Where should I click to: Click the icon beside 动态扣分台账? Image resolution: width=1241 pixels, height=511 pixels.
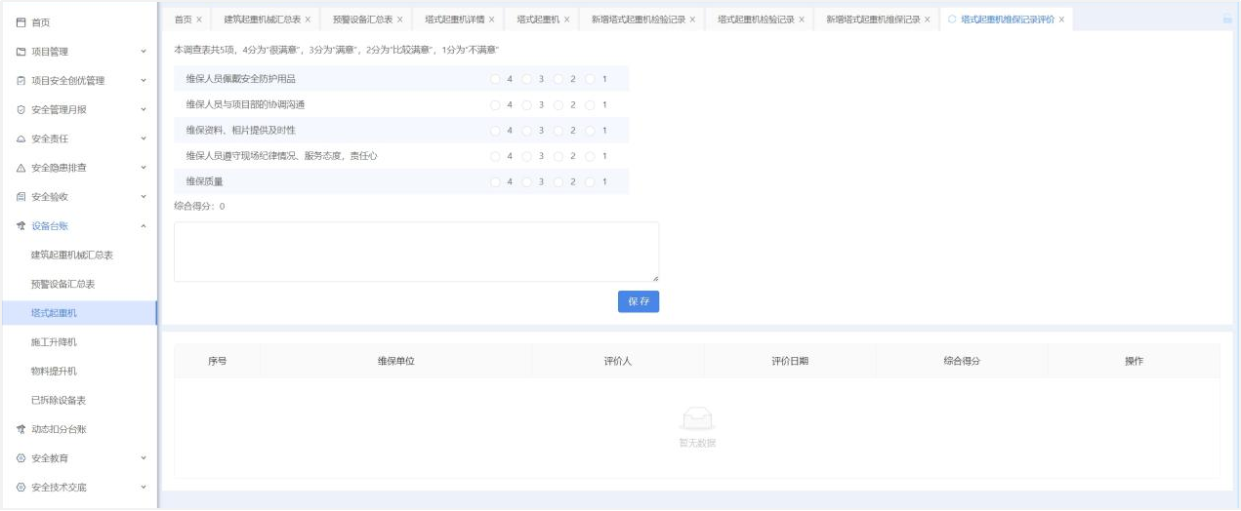click(x=21, y=429)
